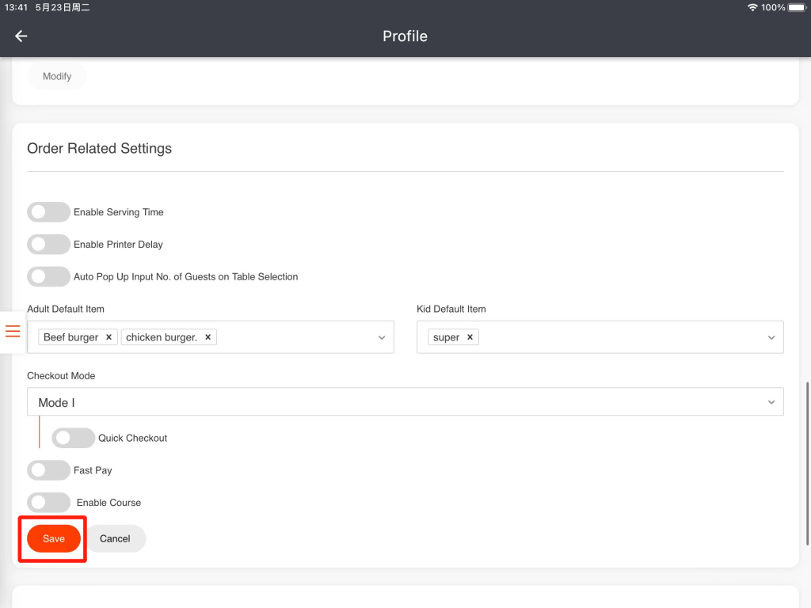This screenshot has height=608, width=811.
Task: Expand Kid Default Item dropdown arrow
Action: pos(771,338)
